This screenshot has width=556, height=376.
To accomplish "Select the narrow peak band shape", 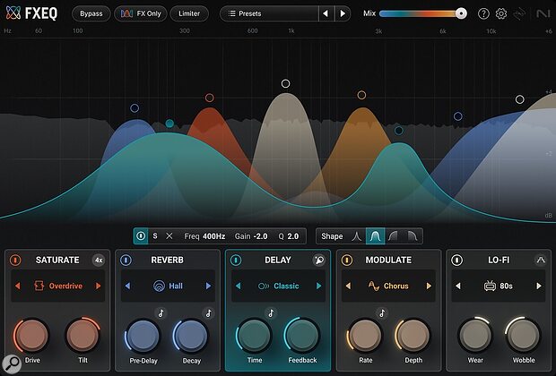I will tap(356, 236).
